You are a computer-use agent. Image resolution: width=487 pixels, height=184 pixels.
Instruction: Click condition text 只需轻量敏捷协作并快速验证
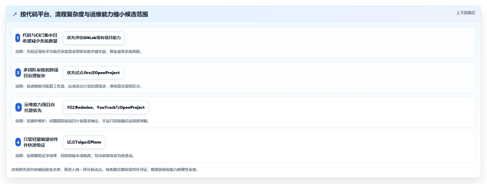pos(41,142)
